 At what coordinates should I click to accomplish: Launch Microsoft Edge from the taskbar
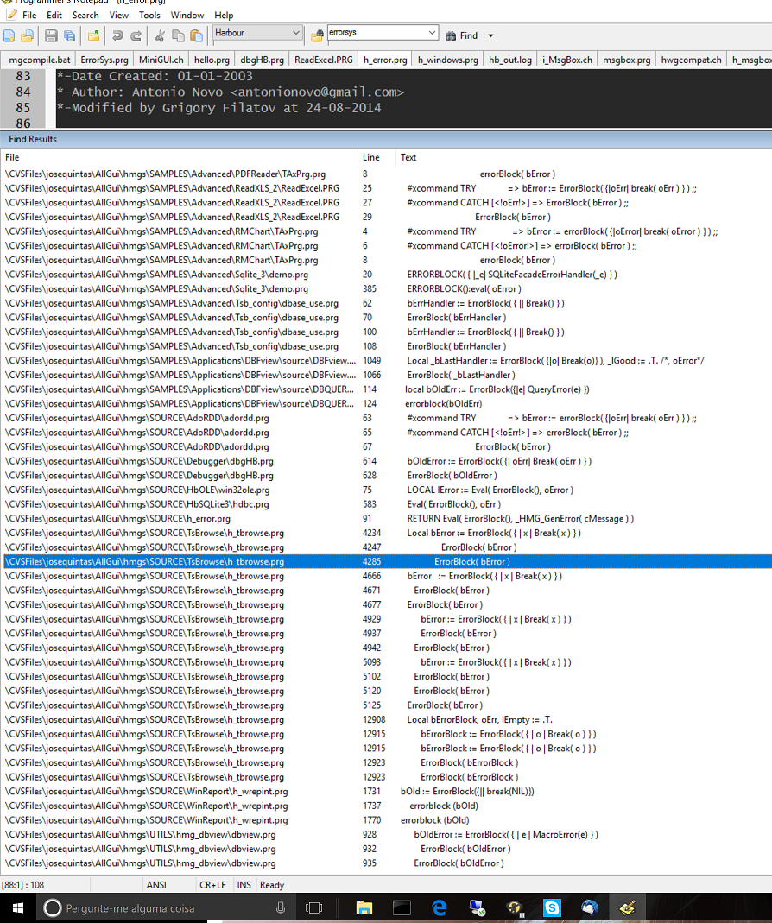tap(440, 907)
